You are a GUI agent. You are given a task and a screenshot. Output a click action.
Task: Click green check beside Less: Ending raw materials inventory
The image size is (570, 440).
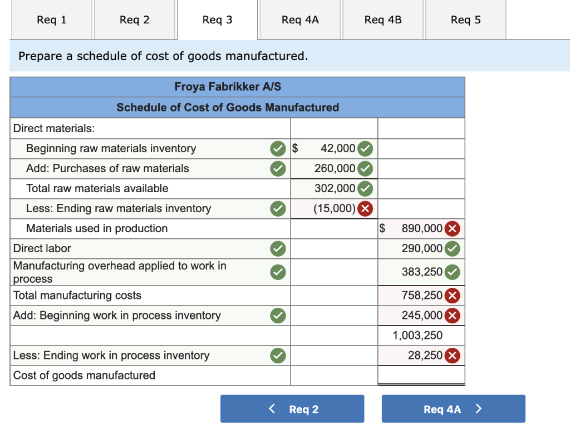coord(278,208)
